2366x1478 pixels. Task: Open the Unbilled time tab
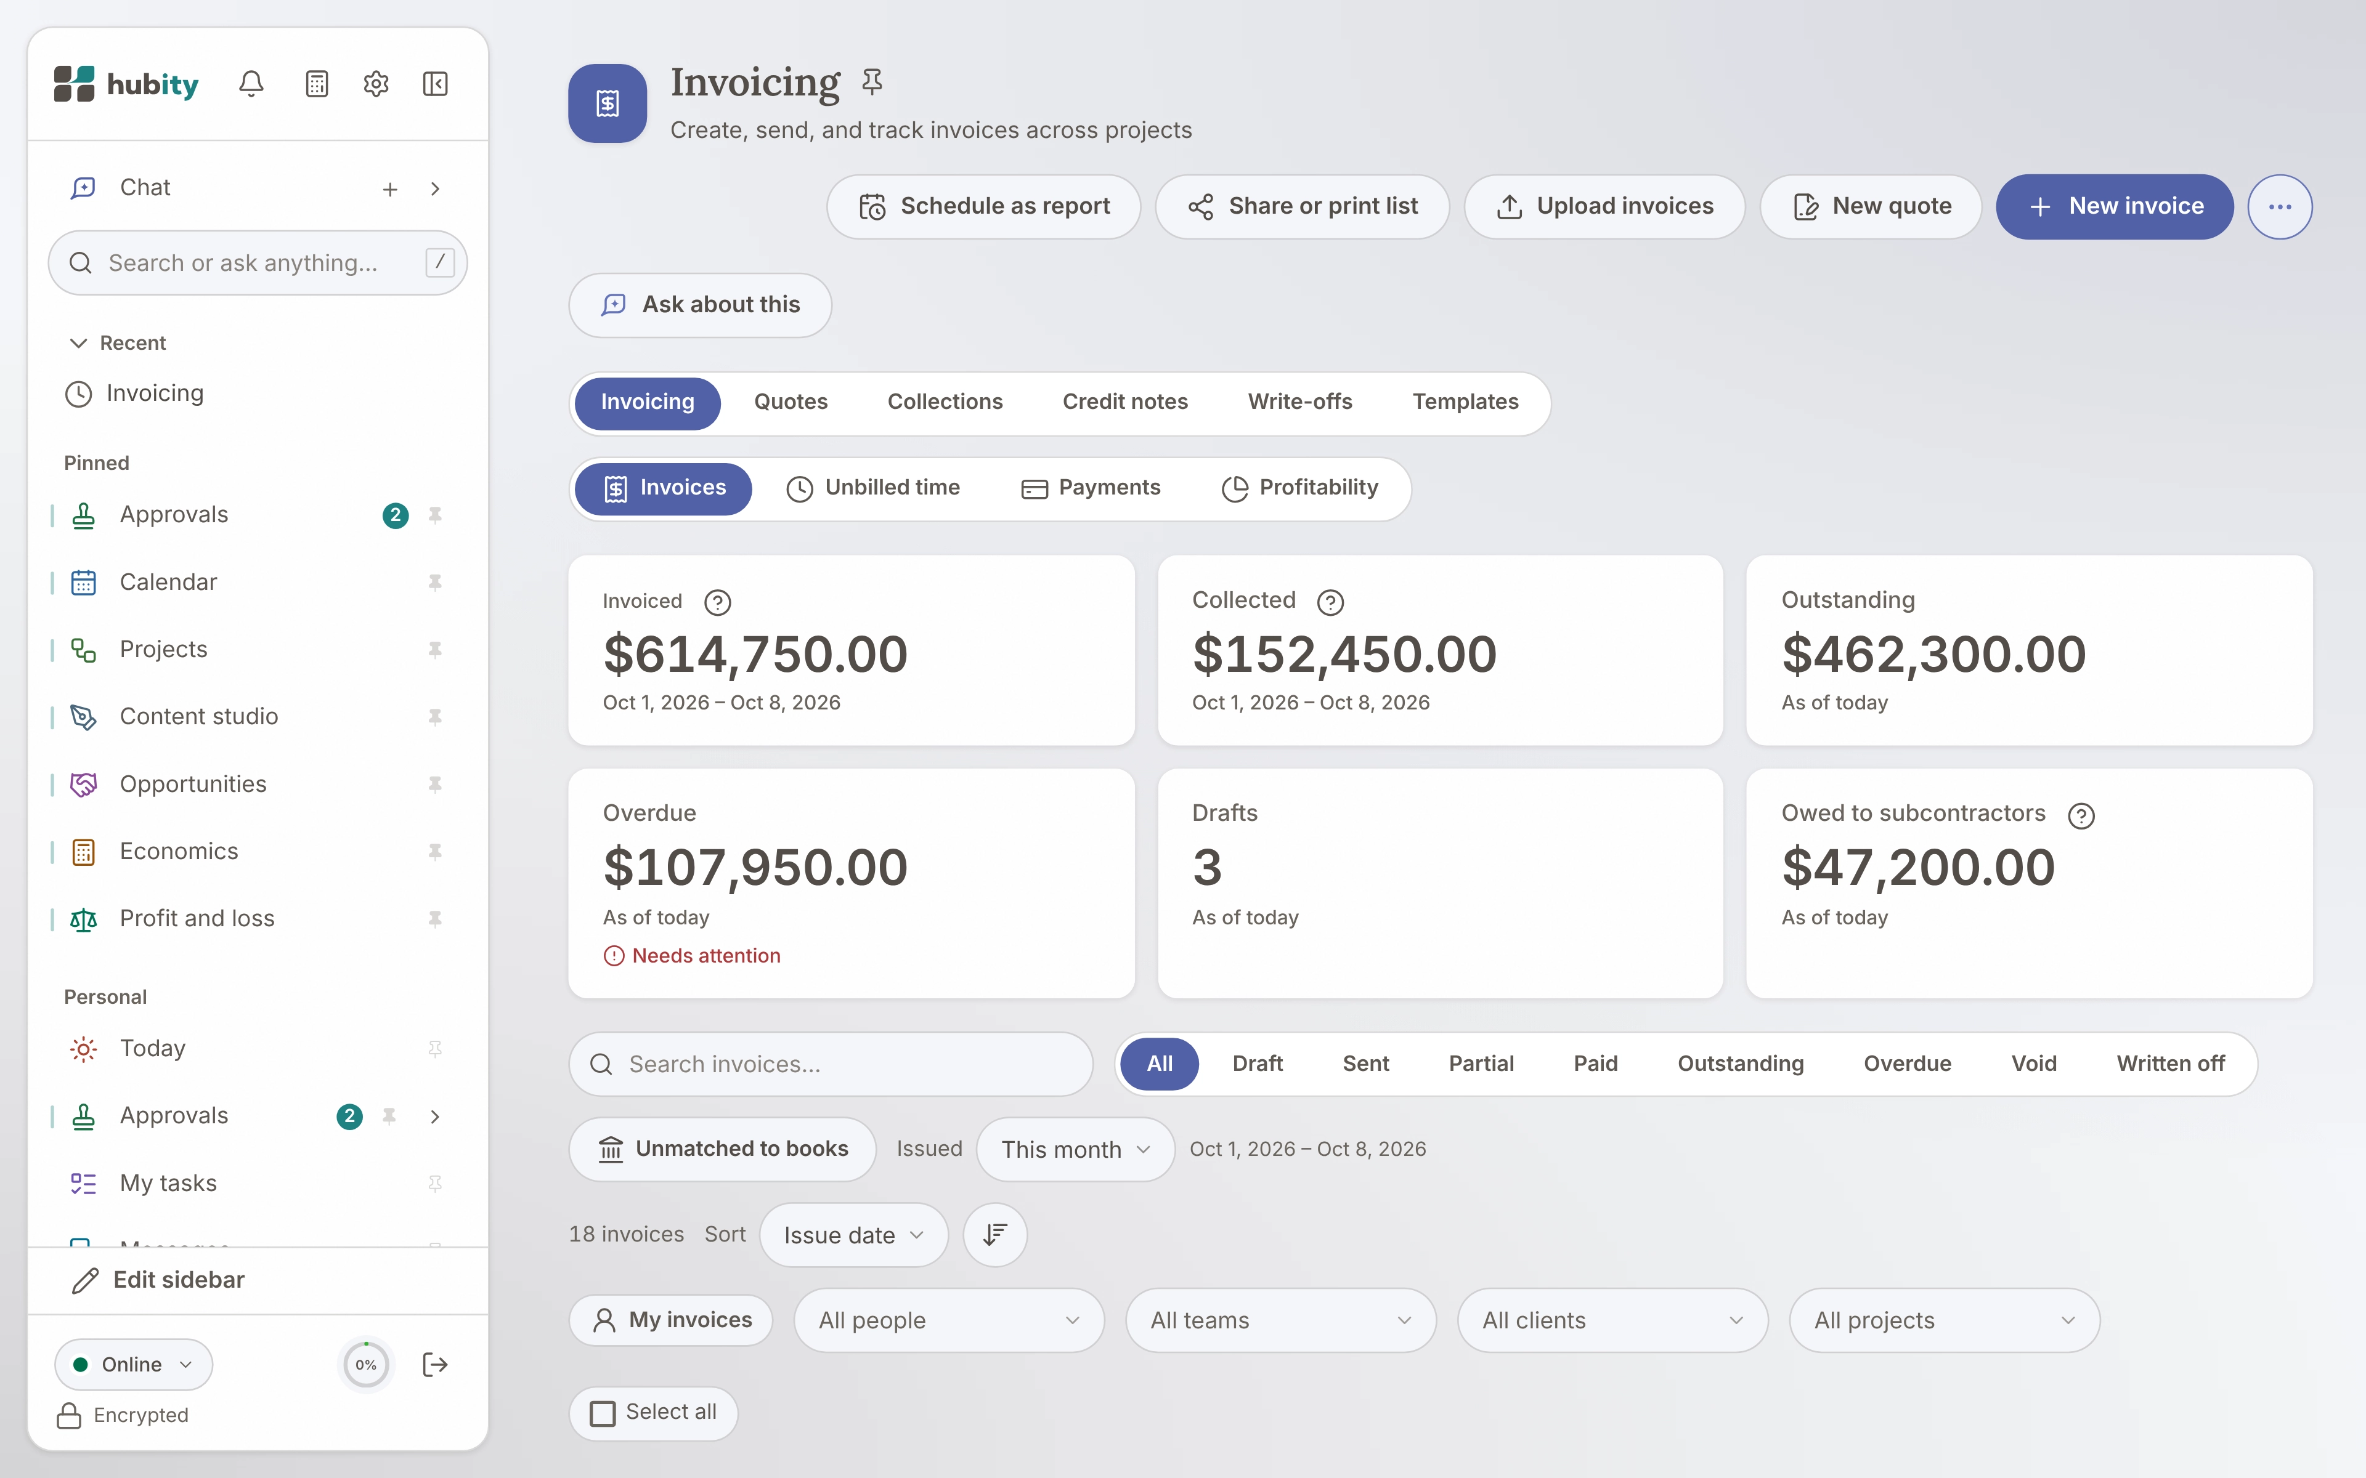click(873, 488)
